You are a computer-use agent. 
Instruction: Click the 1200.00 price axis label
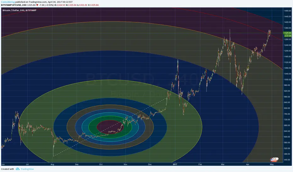pyautogui.click(x=288, y=51)
